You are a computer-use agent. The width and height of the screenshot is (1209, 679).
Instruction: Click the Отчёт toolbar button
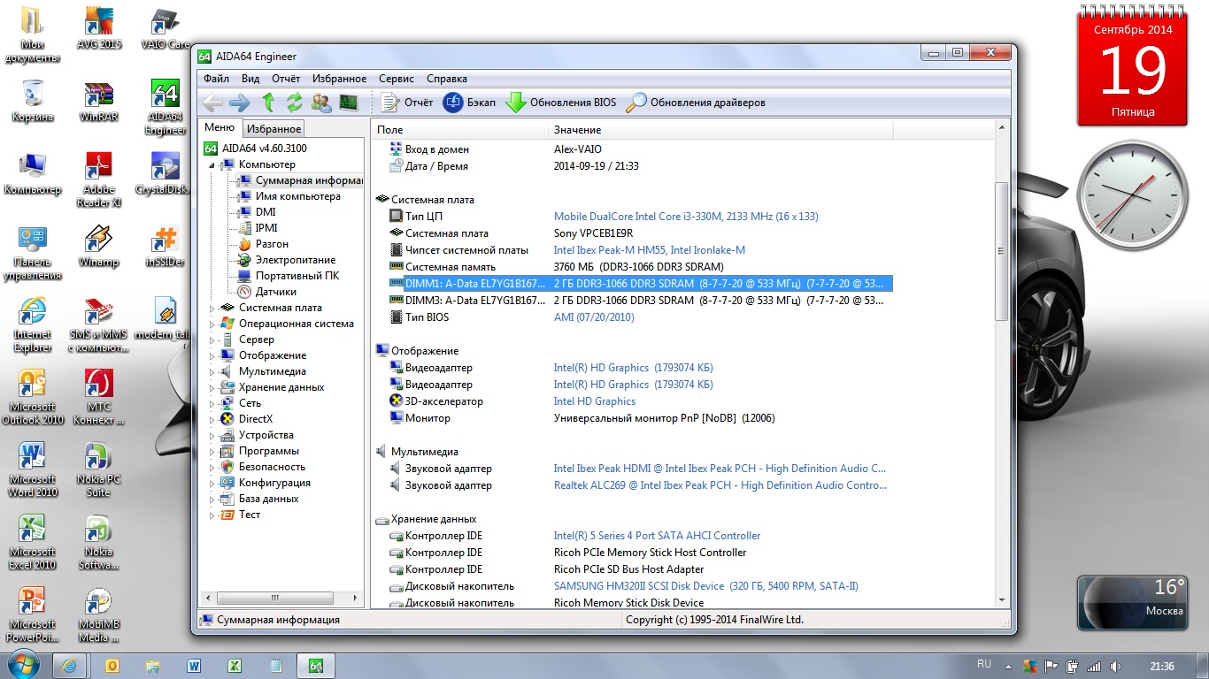pos(407,103)
